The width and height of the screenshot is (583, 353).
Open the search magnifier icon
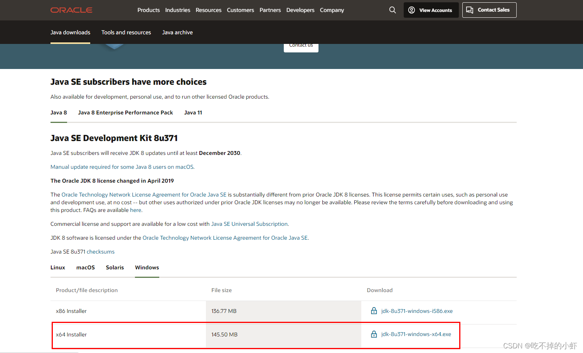click(393, 10)
